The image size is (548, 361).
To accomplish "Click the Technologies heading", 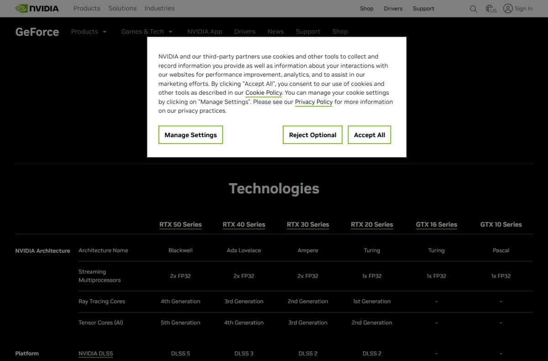I will (x=274, y=188).
